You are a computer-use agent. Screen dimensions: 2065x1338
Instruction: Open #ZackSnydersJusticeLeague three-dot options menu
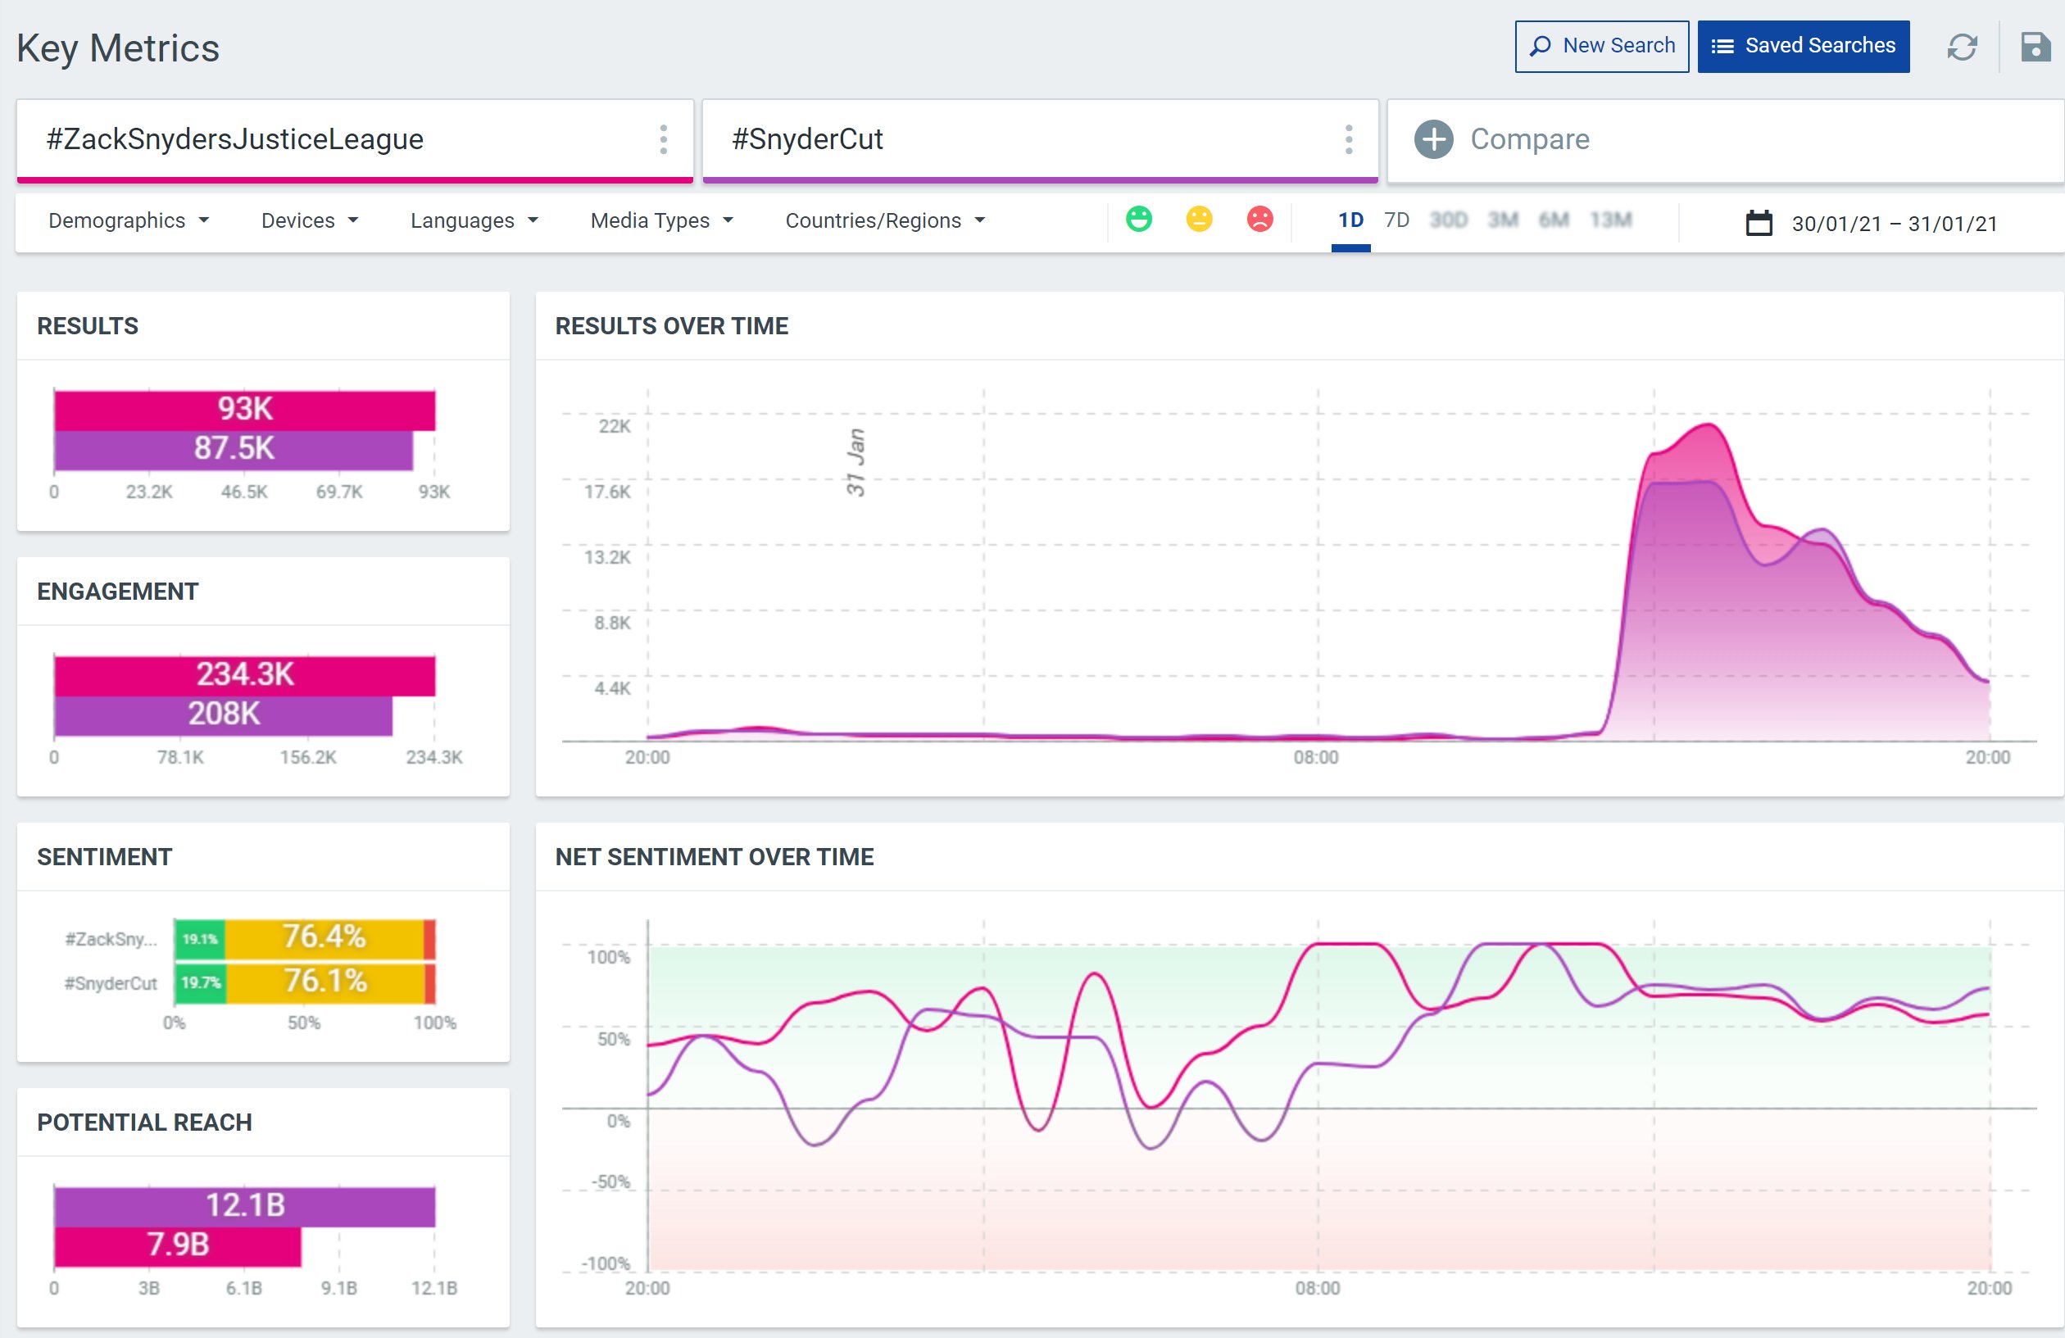[x=663, y=138]
